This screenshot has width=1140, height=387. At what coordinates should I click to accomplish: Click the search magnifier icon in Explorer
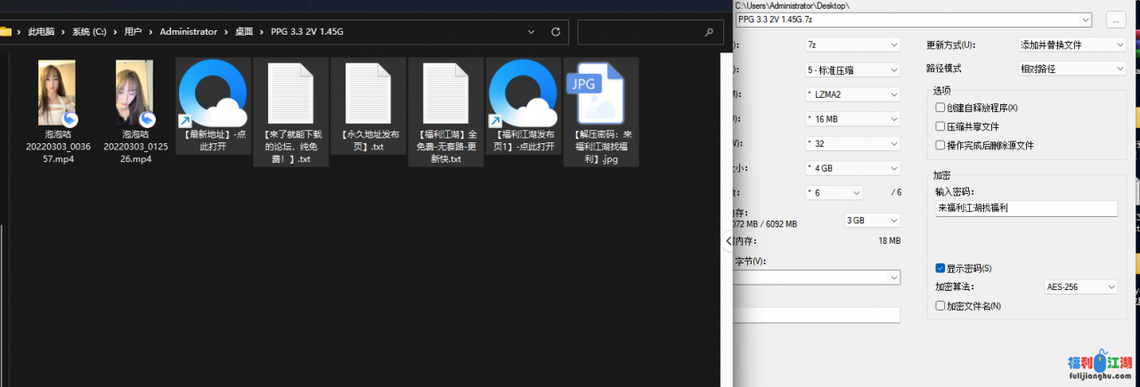tap(709, 32)
